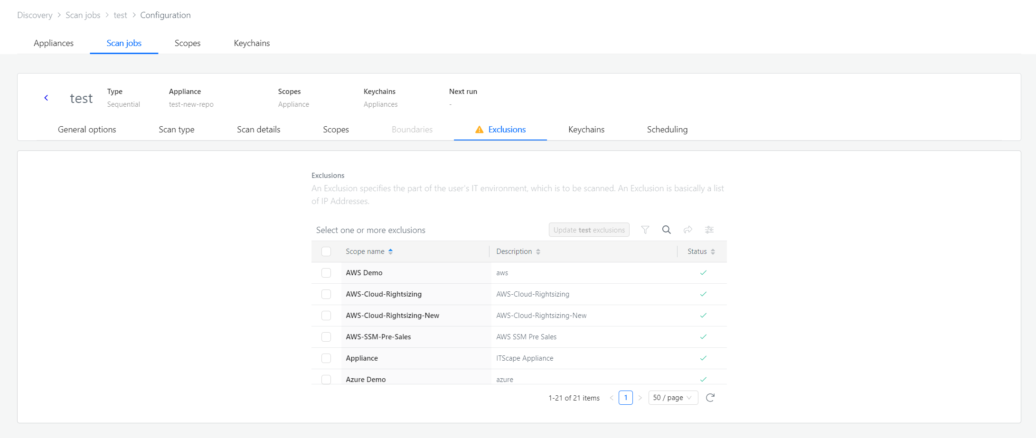Click the Appliance scope name in table
Viewport: 1036px width, 438px height.
pyautogui.click(x=362, y=358)
